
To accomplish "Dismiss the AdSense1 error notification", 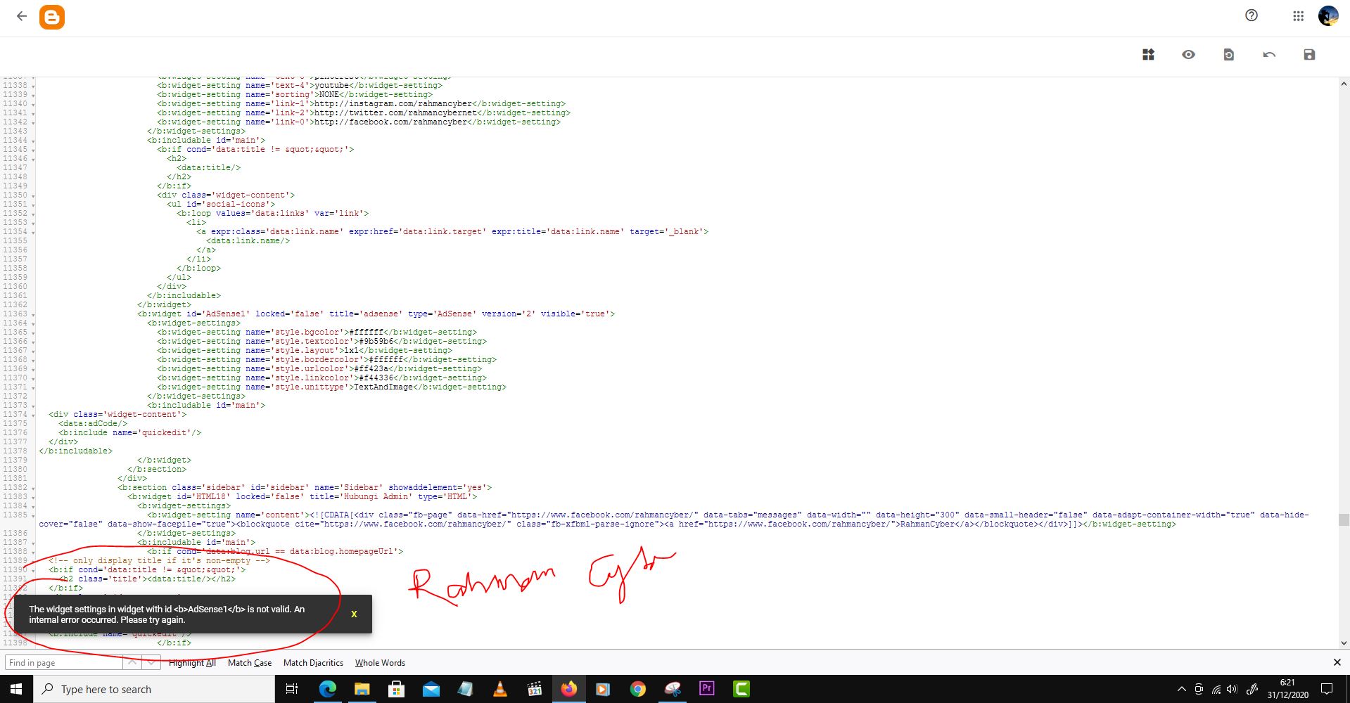I will click(354, 614).
